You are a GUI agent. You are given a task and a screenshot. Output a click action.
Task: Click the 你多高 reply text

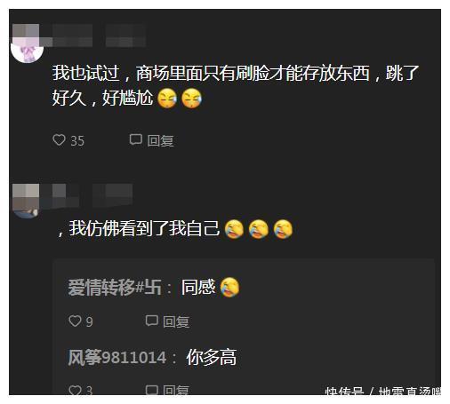click(x=212, y=357)
